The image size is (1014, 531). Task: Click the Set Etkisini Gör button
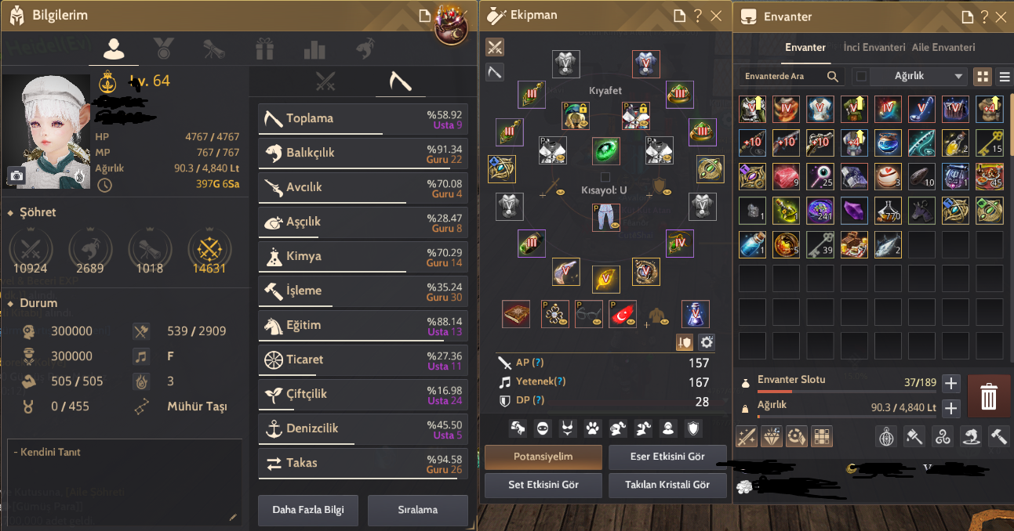coord(543,485)
